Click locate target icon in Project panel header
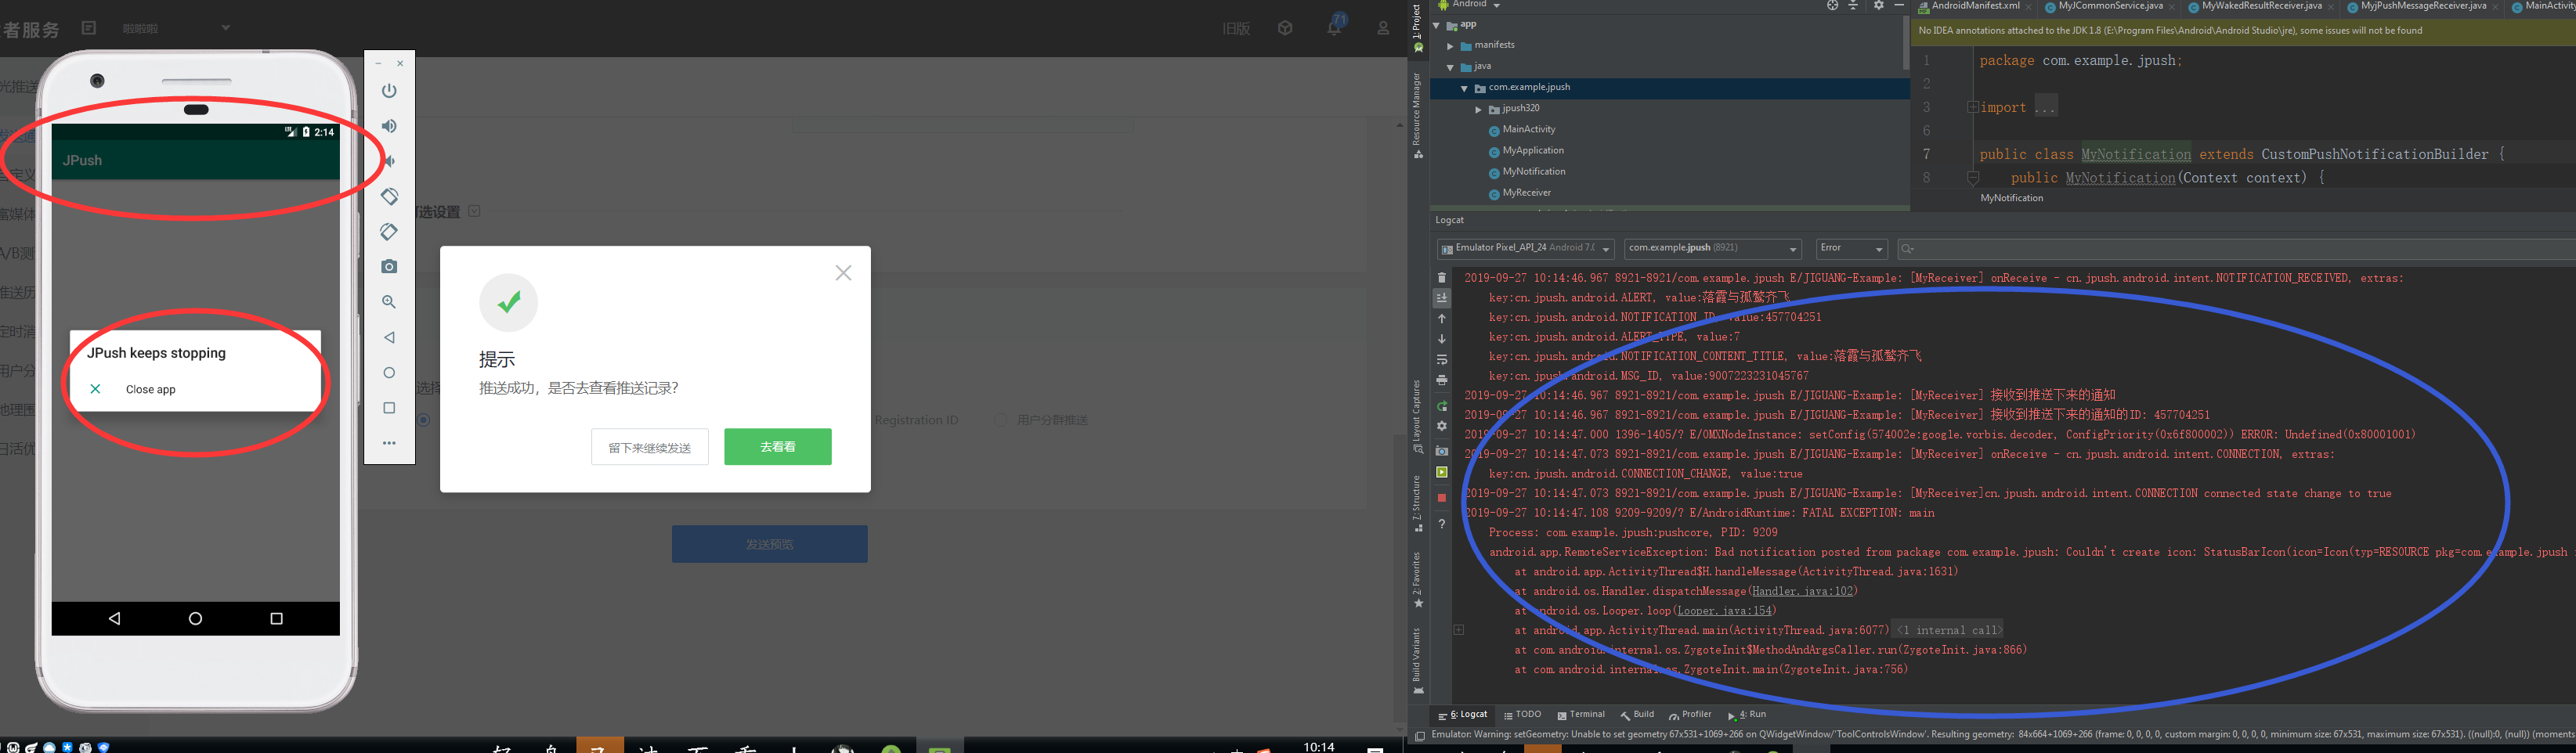The image size is (2576, 753). coord(1832,6)
